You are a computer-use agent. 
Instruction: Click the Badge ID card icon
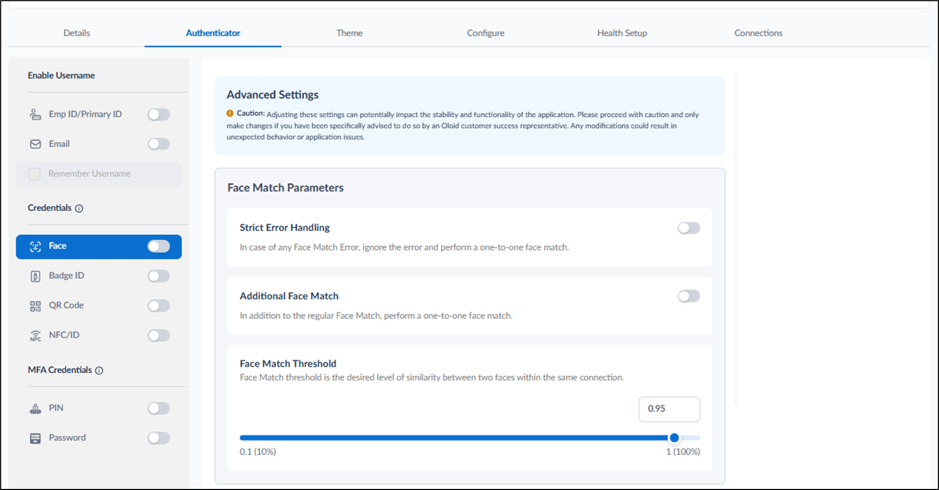pyautogui.click(x=35, y=276)
